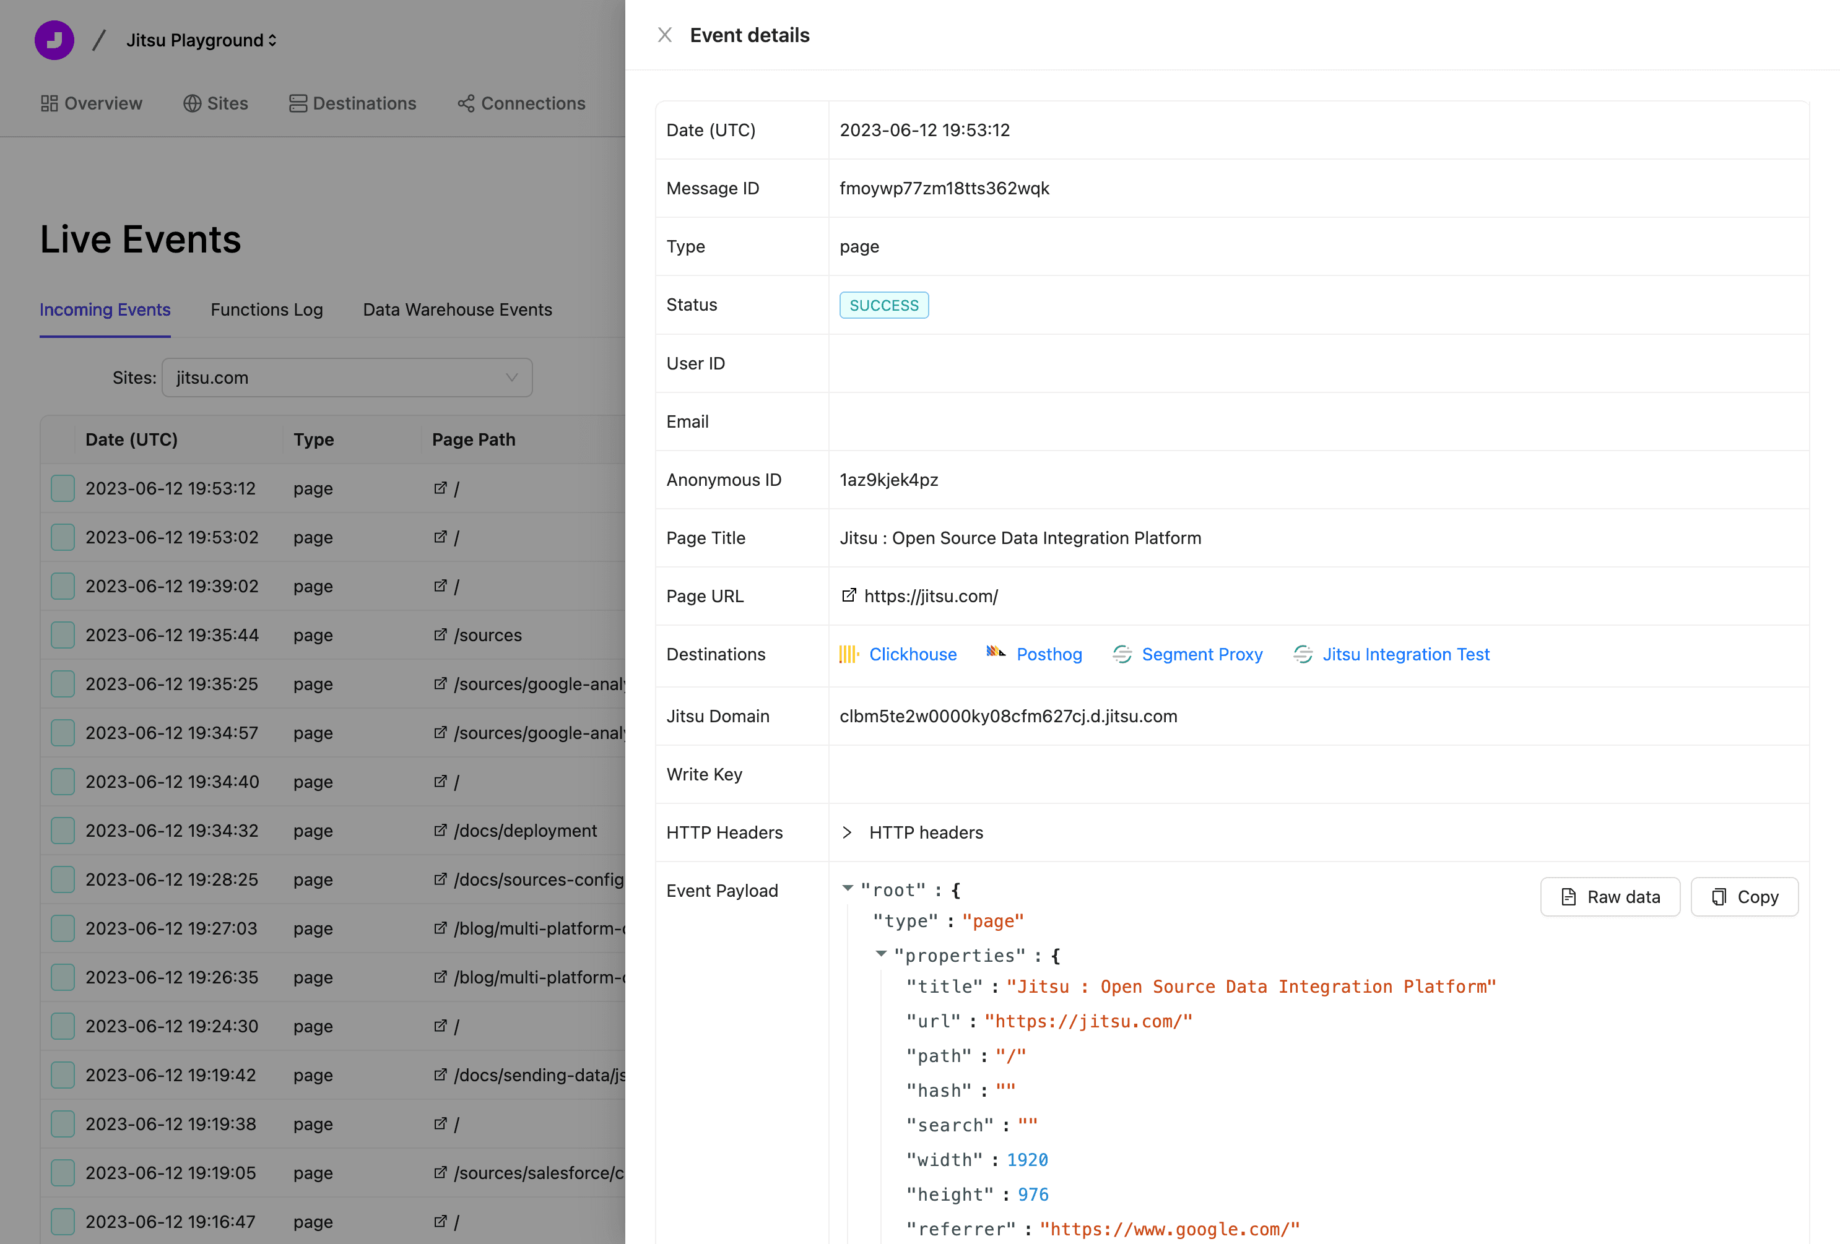Switch to the Functions Log tab
The width and height of the screenshot is (1840, 1244).
[266, 309]
